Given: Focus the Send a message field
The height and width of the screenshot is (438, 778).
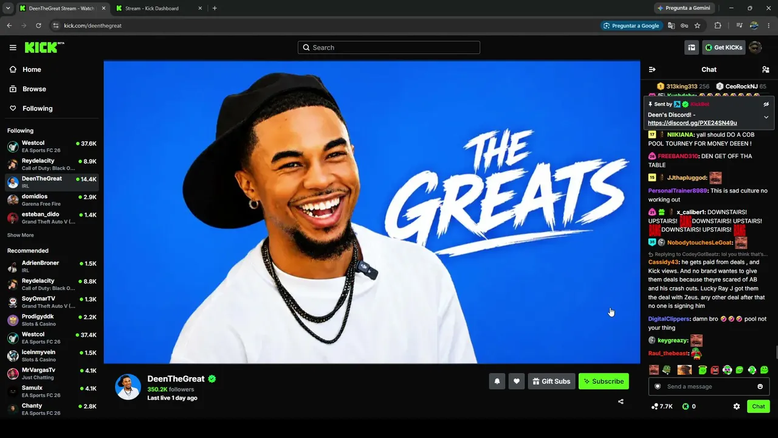Looking at the screenshot, I should click(709, 386).
